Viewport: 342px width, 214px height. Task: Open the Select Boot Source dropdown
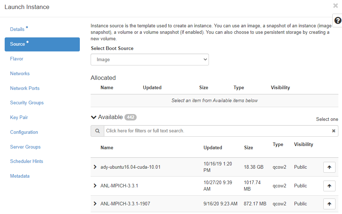pyautogui.click(x=150, y=60)
